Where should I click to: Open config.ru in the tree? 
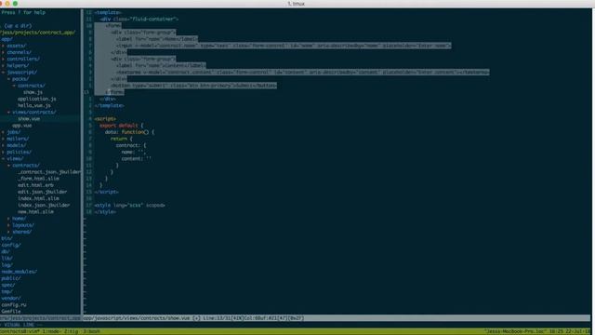(x=14, y=305)
